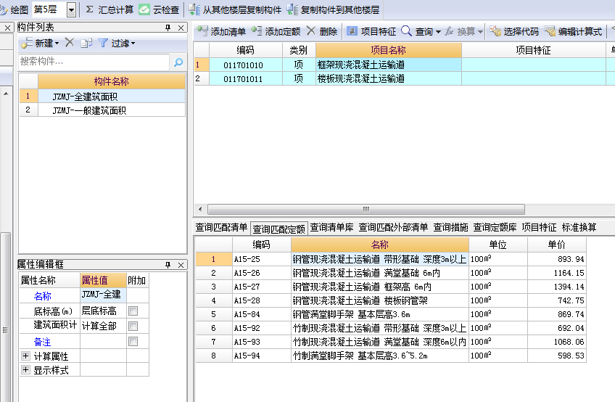
Task: Click the 删除 delete button
Action: click(321, 31)
